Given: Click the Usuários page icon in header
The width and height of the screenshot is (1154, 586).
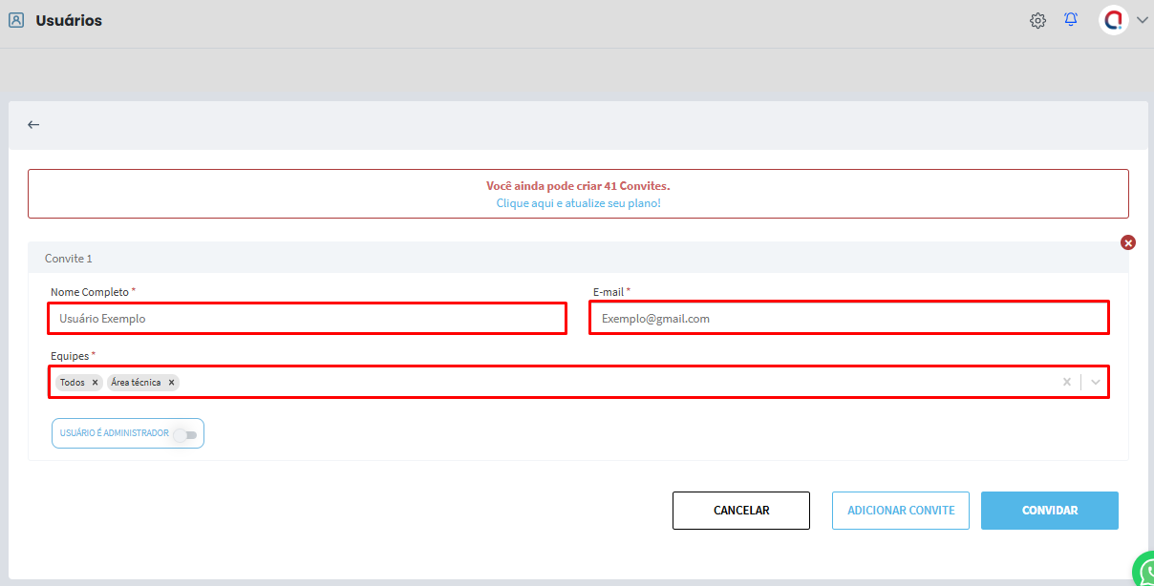Looking at the screenshot, I should pos(16,20).
